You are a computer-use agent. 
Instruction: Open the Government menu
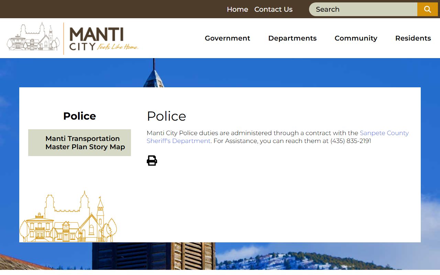tap(228, 38)
